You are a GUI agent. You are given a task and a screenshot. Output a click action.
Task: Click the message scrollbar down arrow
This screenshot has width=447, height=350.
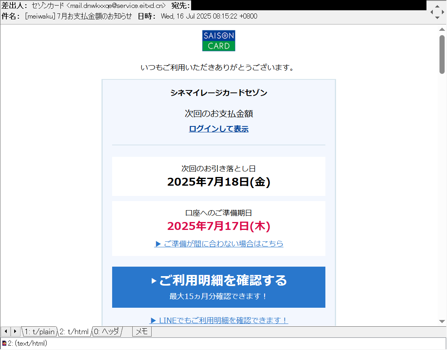coord(442,322)
